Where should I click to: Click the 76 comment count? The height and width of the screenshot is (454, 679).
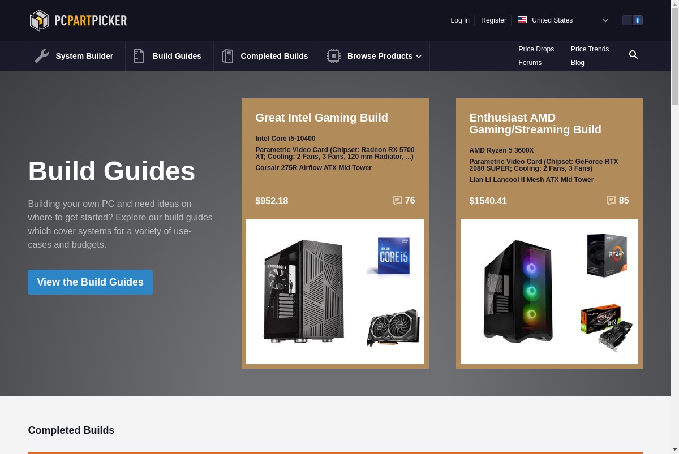[x=410, y=201]
